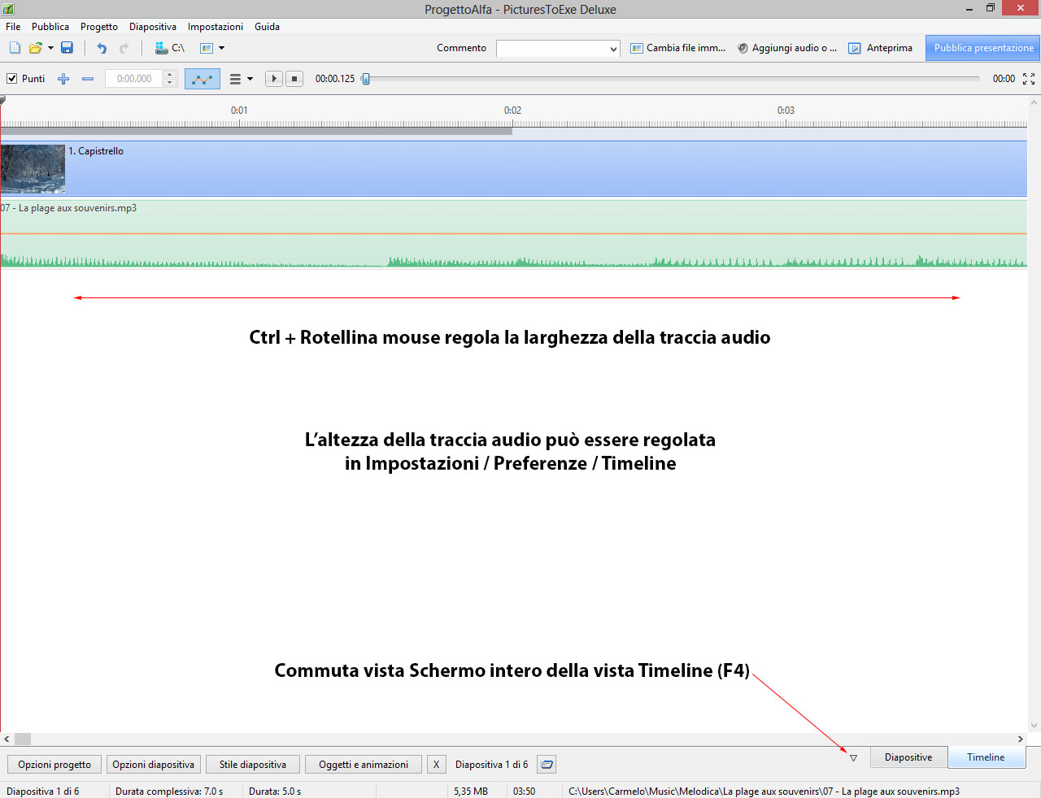Save the project with the floppy icon
The height and width of the screenshot is (798, 1041).
[x=67, y=48]
